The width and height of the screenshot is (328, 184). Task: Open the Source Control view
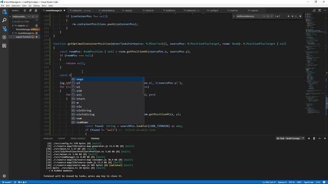pos(4,29)
